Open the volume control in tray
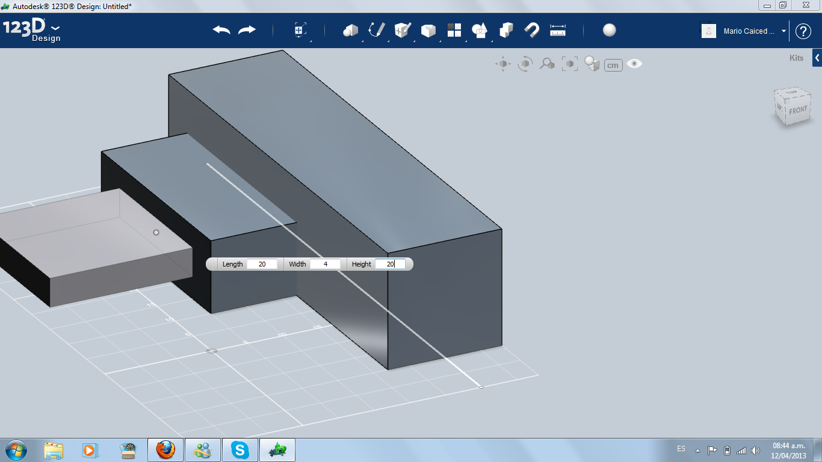 pyautogui.click(x=756, y=451)
